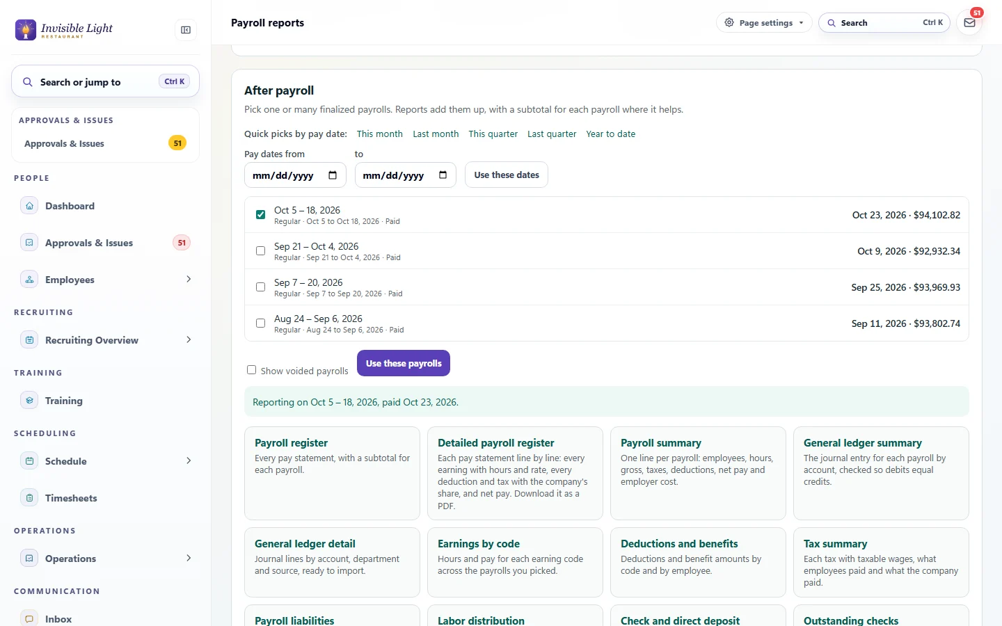Viewport: 1002px width, 626px height.
Task: Click the 'to' date input field
Action: point(406,175)
